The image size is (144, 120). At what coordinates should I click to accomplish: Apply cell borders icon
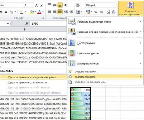click(22, 12)
